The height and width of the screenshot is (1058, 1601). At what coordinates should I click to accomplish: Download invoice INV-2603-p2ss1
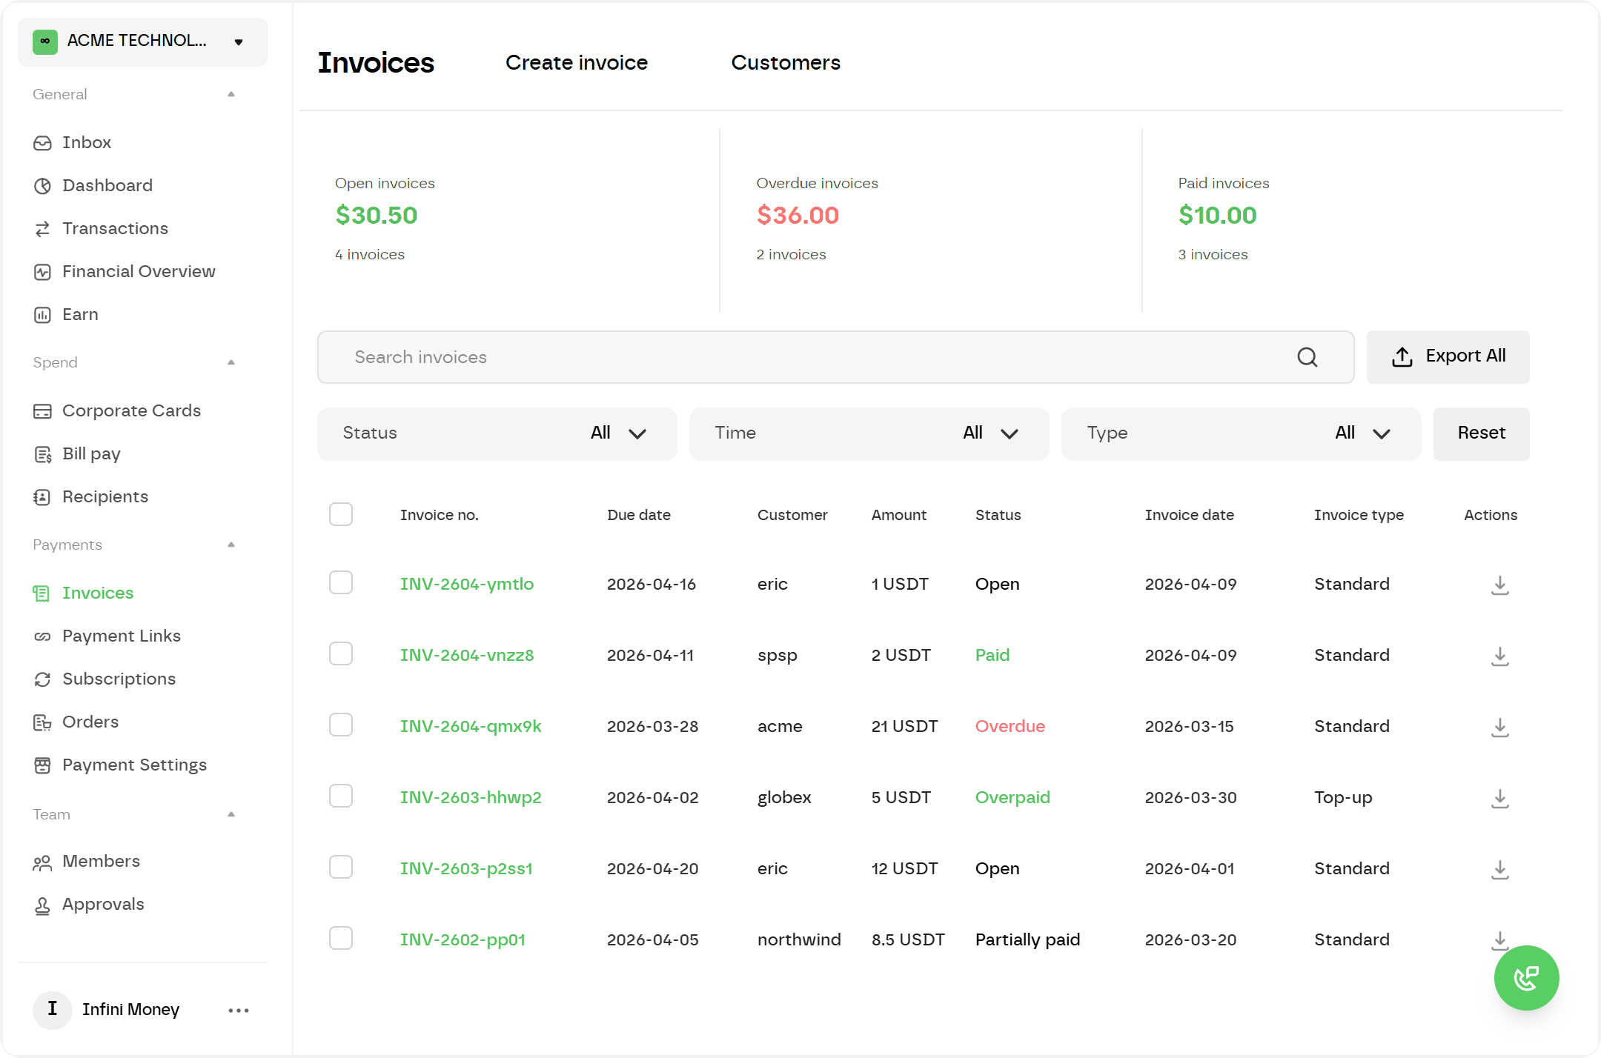(1500, 869)
